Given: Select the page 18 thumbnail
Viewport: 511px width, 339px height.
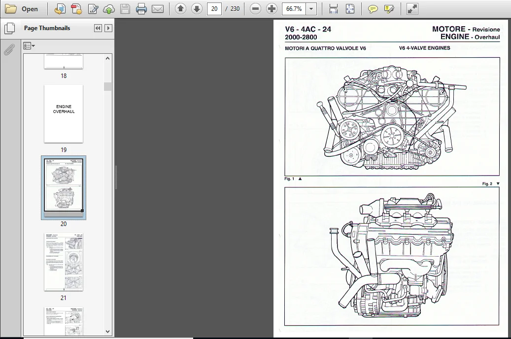Looking at the screenshot, I should (64, 61).
